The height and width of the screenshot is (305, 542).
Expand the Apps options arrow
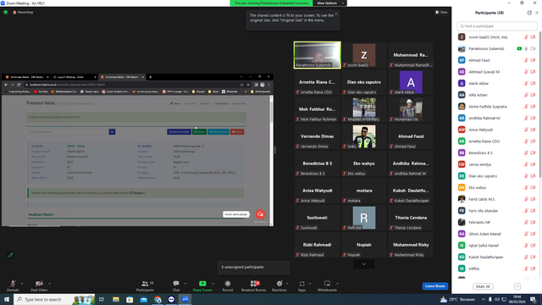pos(310,284)
